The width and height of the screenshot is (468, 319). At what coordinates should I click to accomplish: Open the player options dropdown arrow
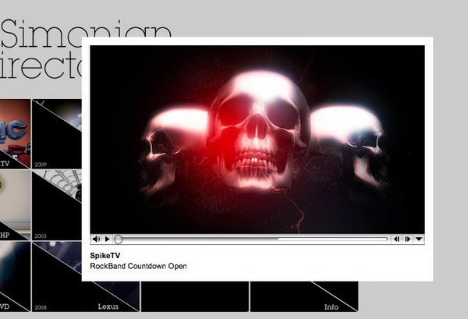pyautogui.click(x=418, y=239)
